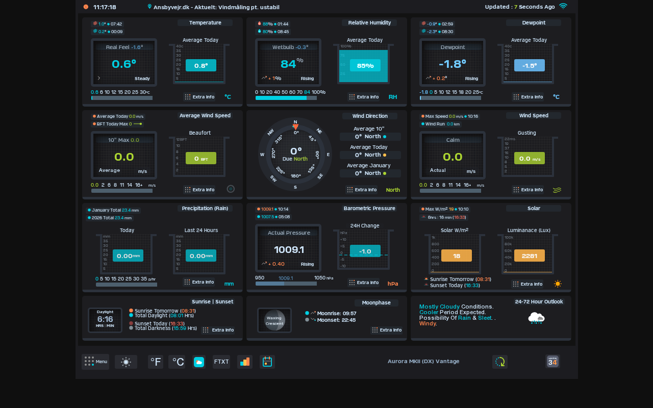Switch units to Celsius

[x=177, y=362]
